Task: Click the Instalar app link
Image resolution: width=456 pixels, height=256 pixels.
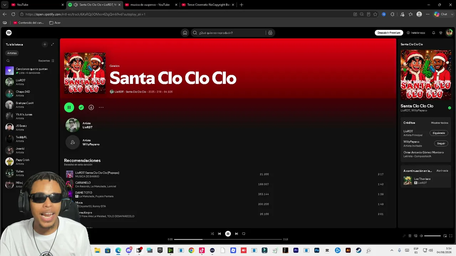Action: 416,33
